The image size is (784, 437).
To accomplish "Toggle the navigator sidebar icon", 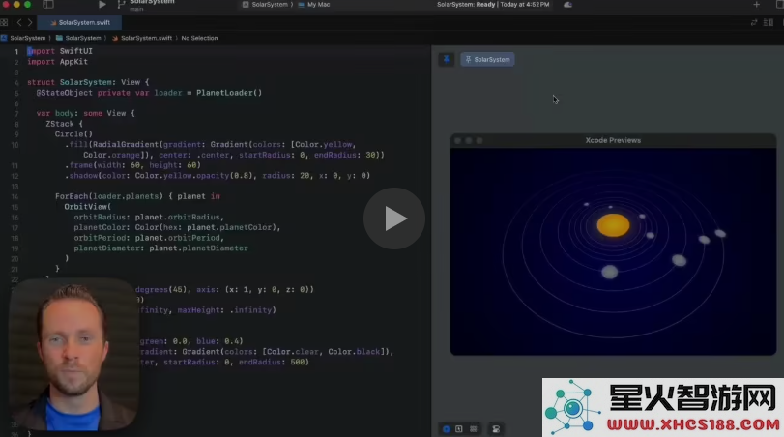I will (48, 5).
